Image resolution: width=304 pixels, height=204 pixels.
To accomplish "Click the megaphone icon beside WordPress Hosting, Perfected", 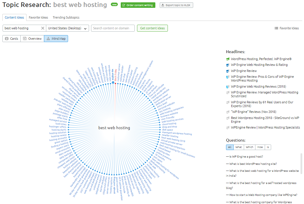I will tap(228, 59).
